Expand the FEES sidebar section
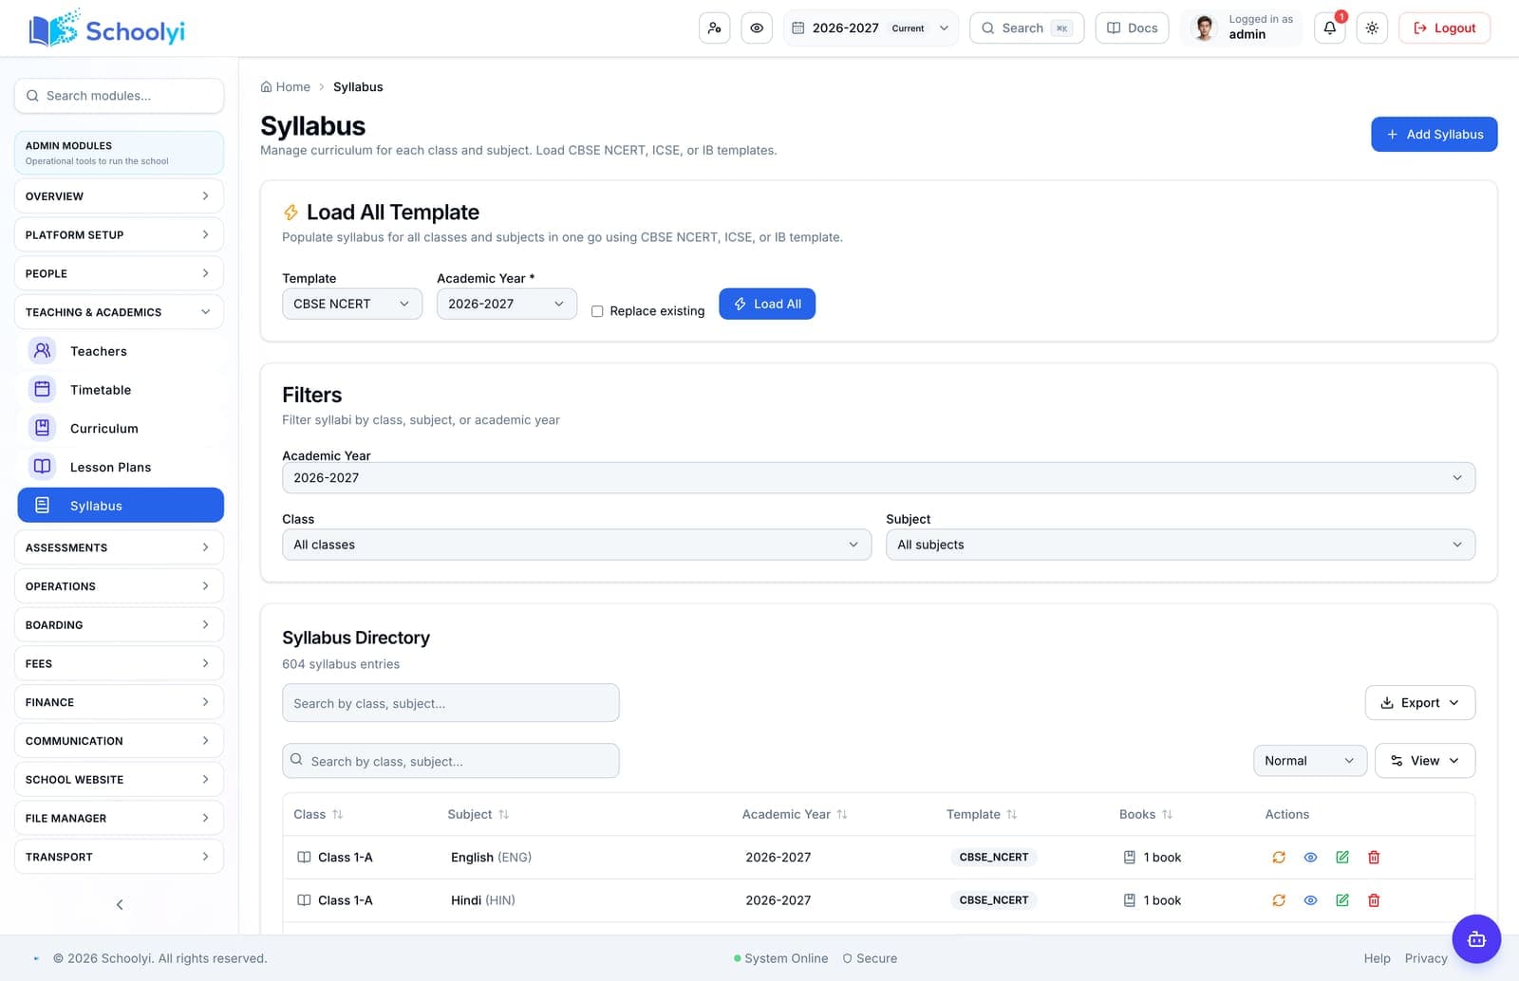Screen dimensions: 1519x981 [x=119, y=664]
